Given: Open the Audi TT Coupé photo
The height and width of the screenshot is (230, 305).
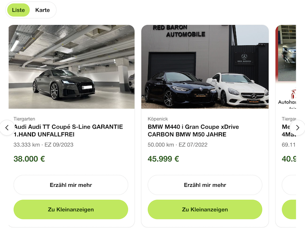Looking at the screenshot, I should 71,66.
